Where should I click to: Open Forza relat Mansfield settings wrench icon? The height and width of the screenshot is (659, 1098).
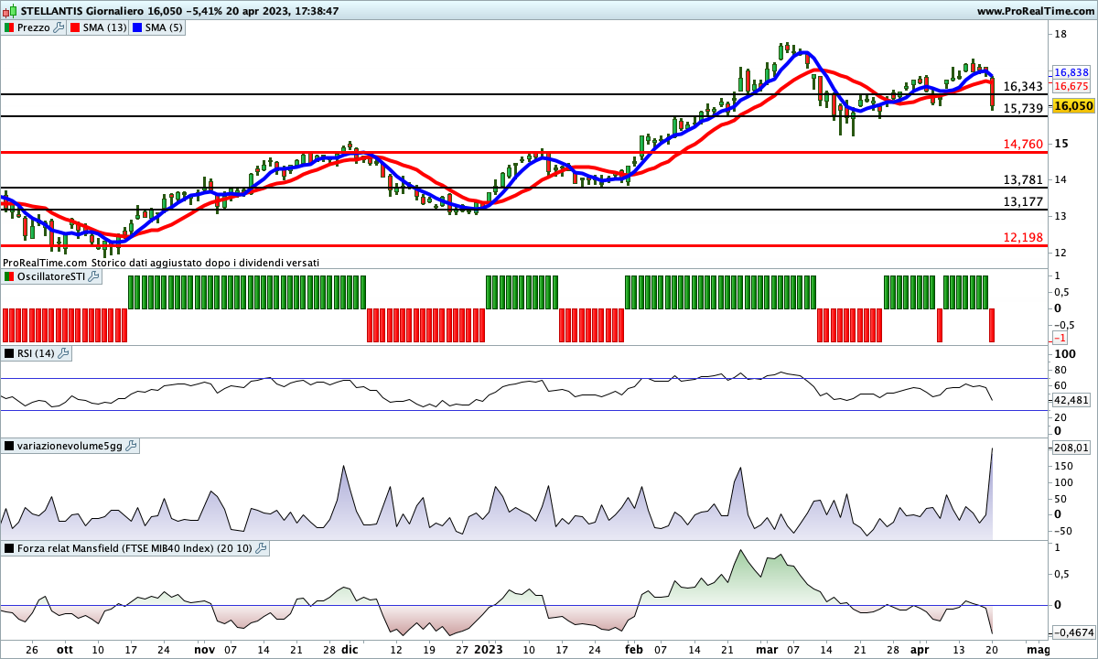point(261,548)
